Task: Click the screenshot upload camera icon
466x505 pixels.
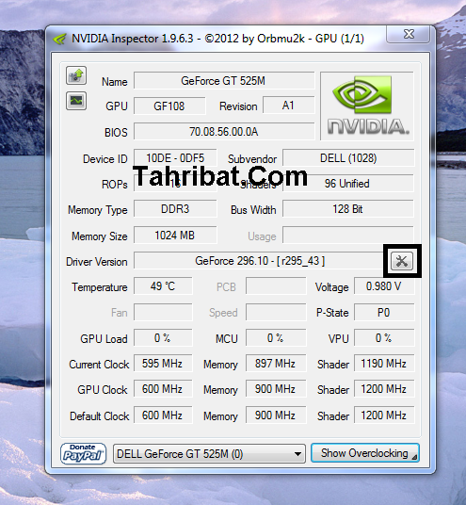Action: (76, 75)
